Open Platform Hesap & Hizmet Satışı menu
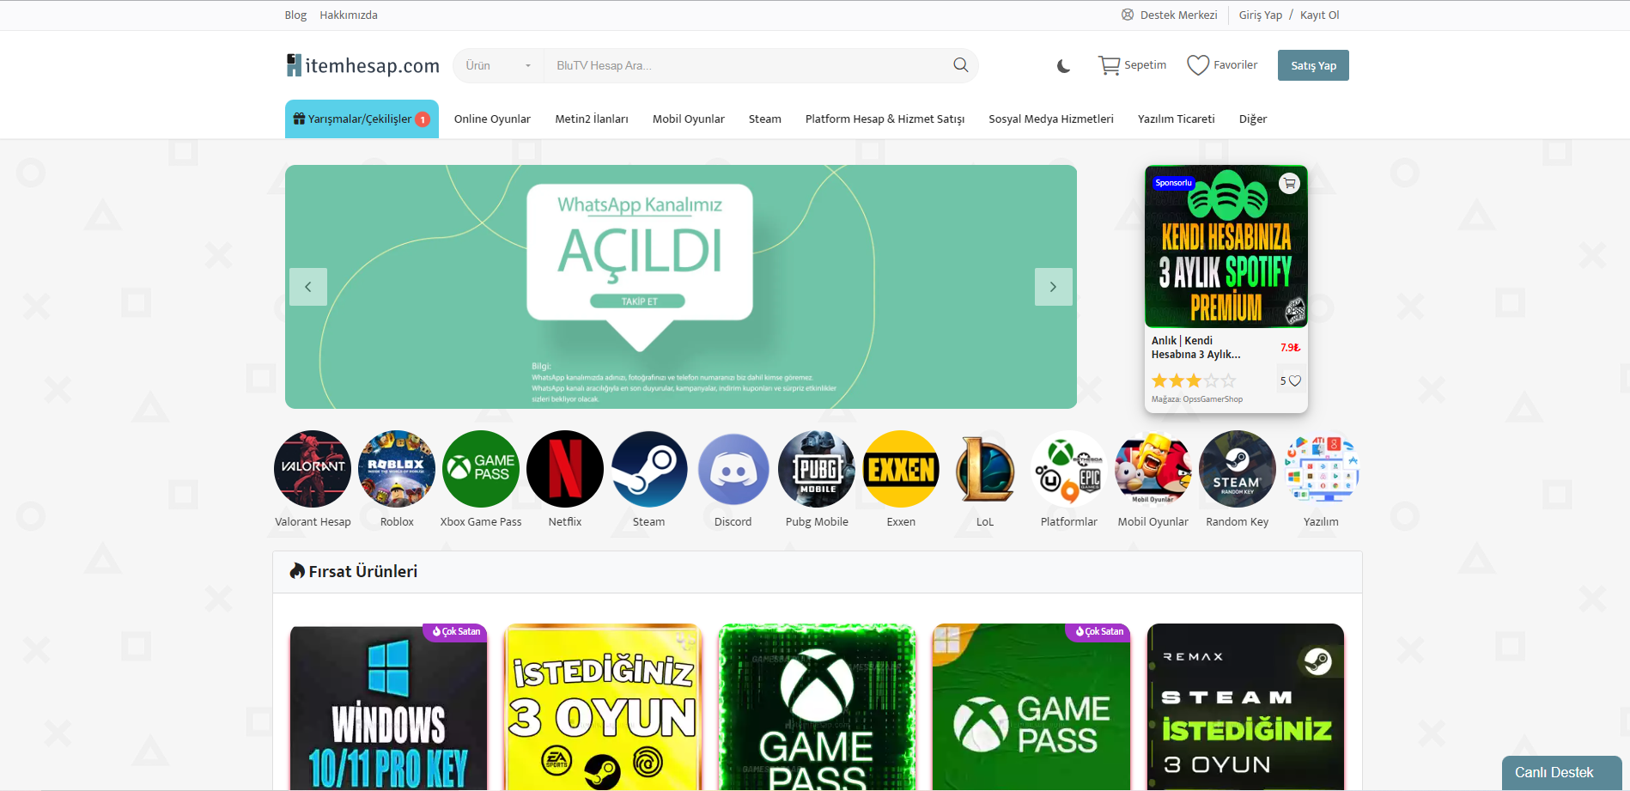The image size is (1630, 791). [x=885, y=119]
